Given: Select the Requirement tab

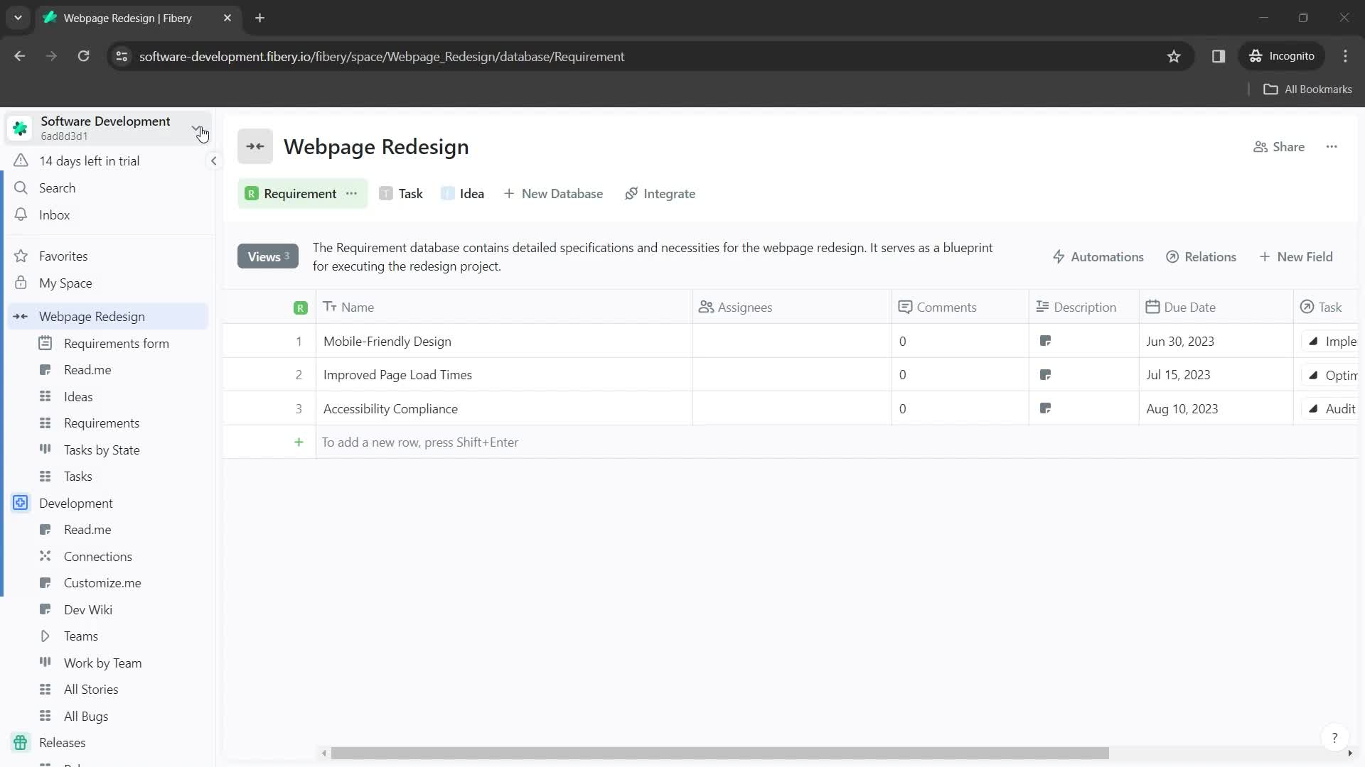Looking at the screenshot, I should [x=300, y=194].
